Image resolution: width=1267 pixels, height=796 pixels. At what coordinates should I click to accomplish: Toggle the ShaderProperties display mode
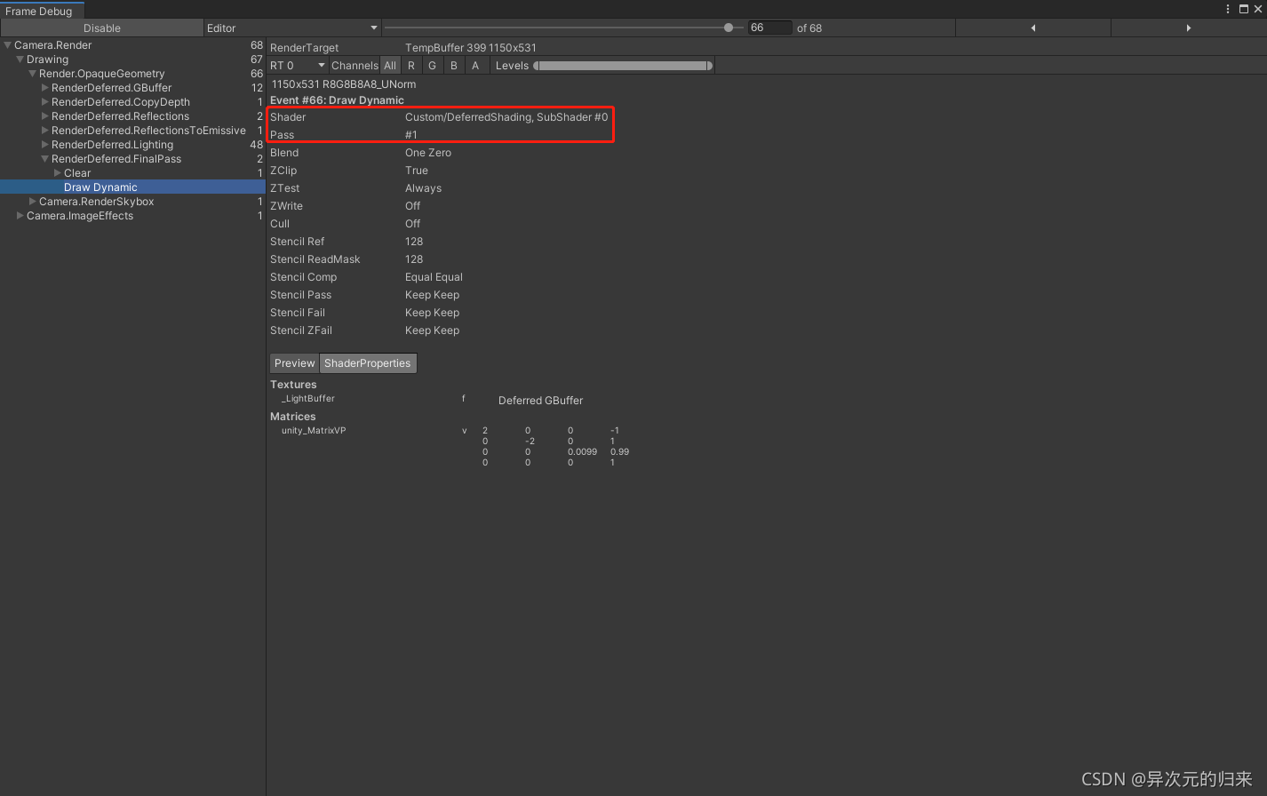(368, 362)
